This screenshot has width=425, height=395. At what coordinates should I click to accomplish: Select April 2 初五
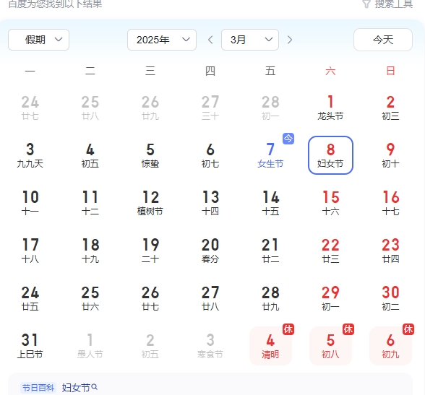(150, 346)
